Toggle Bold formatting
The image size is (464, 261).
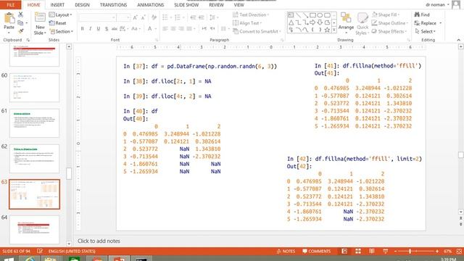coord(82,29)
